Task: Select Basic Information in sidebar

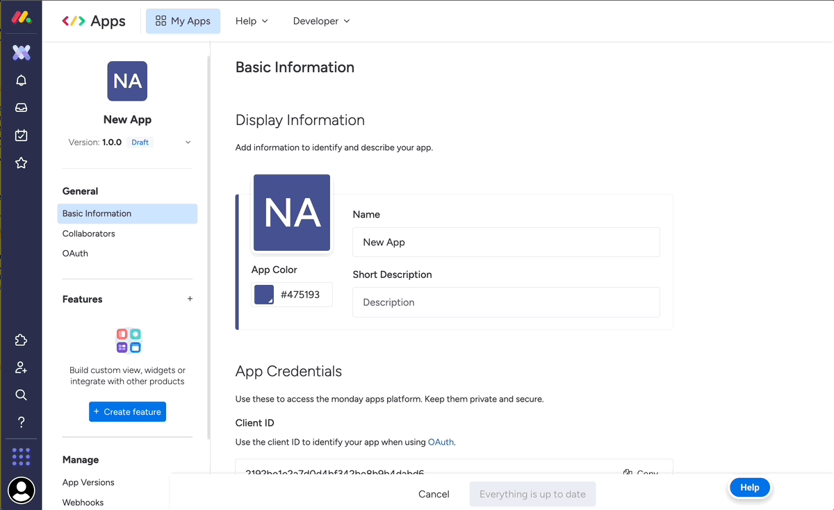Action: pos(127,213)
